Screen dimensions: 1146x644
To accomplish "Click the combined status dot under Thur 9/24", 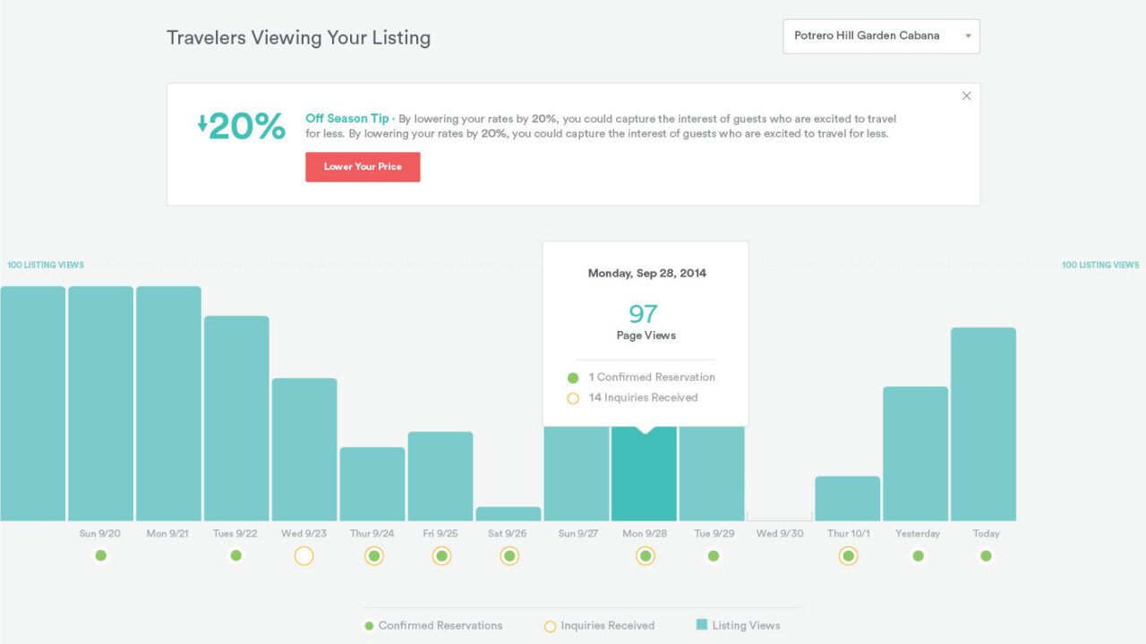I will click(373, 555).
